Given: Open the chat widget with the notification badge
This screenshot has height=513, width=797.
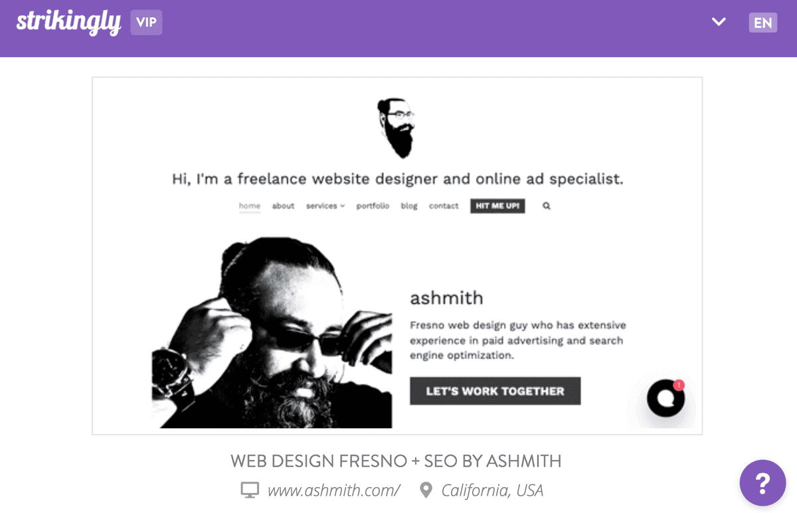Looking at the screenshot, I should pos(664,399).
